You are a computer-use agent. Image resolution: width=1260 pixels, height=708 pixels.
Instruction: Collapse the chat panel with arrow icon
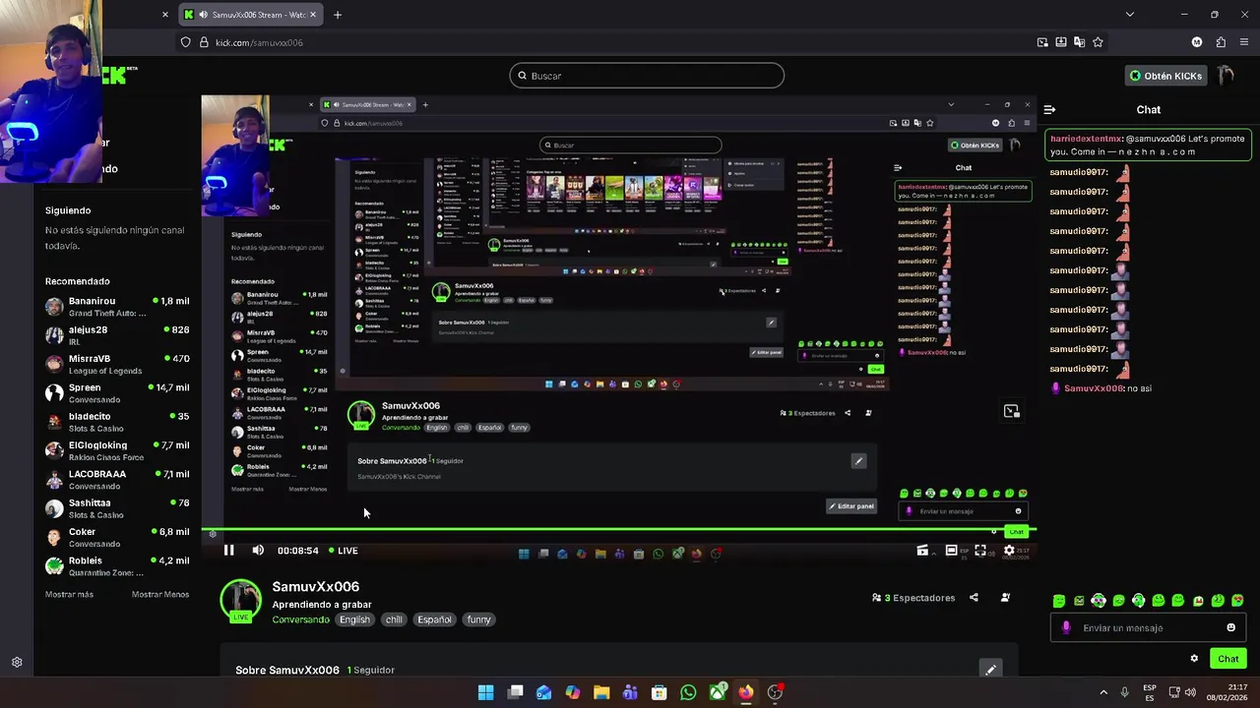(x=1049, y=110)
